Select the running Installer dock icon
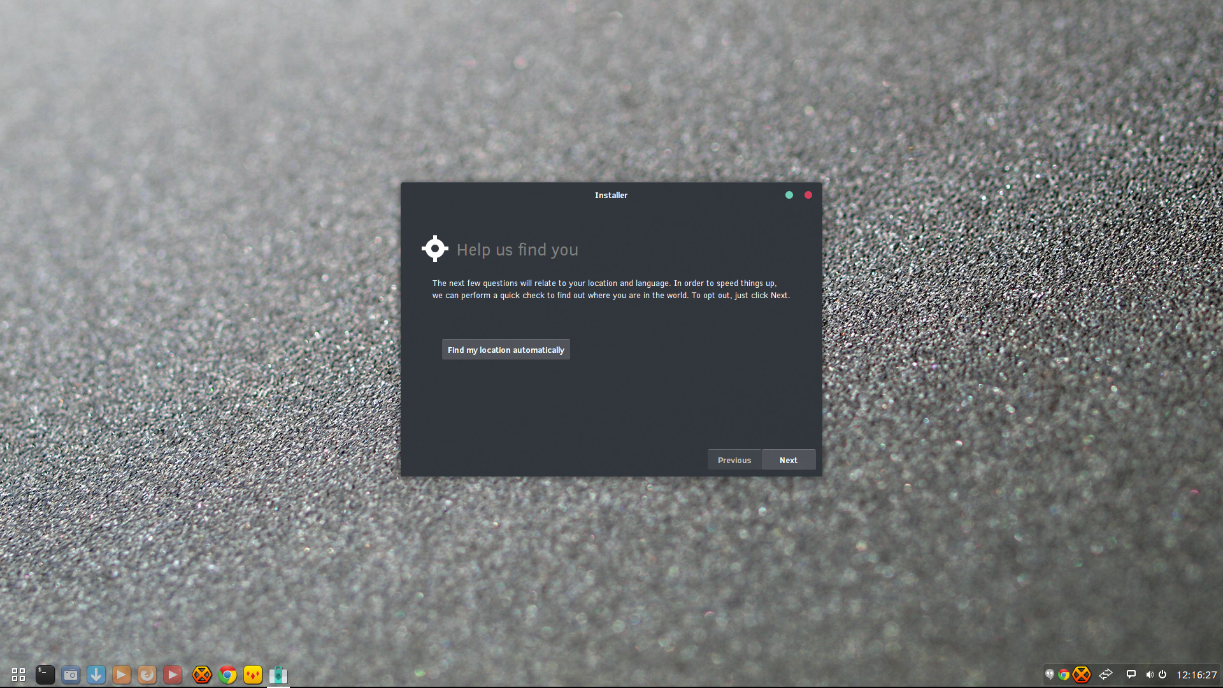Screen dimensions: 1223x688 (278, 675)
